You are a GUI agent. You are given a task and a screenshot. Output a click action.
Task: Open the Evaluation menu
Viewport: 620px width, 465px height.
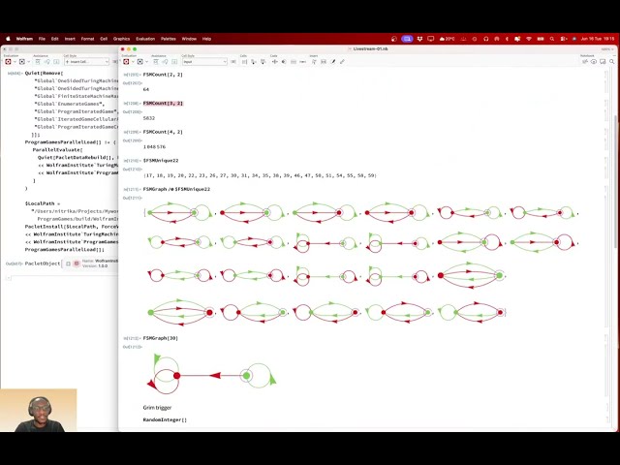pyautogui.click(x=145, y=39)
